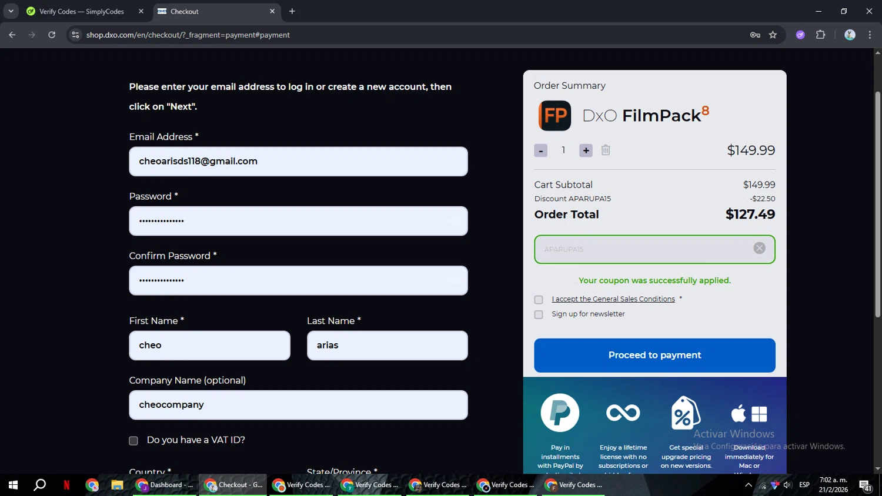Open the Windows notification center
Viewport: 882px width, 496px height.
(865, 485)
